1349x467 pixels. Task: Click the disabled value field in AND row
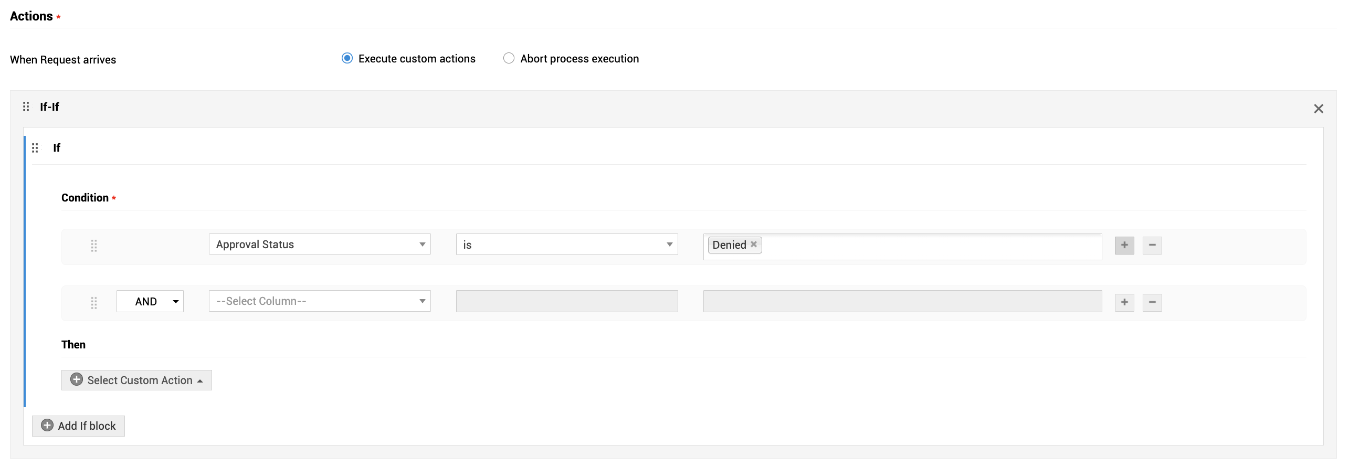tap(902, 302)
